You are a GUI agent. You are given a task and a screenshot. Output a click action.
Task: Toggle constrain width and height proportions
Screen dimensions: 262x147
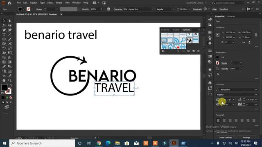[x=256, y=35]
